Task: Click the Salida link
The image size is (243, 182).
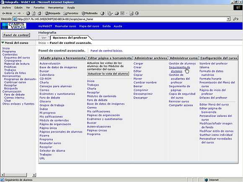Action: 106,26
